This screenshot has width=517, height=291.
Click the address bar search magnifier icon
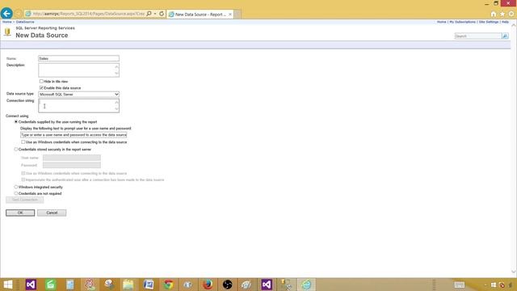point(149,14)
